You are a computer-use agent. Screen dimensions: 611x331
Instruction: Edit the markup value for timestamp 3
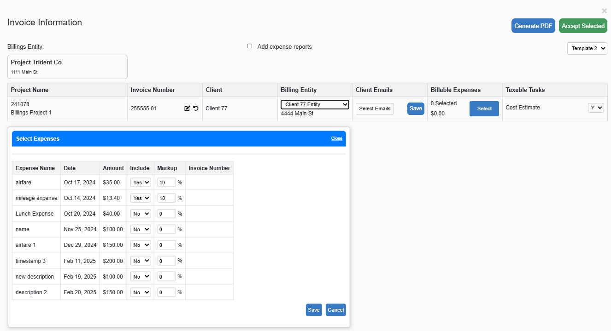pyautogui.click(x=166, y=261)
